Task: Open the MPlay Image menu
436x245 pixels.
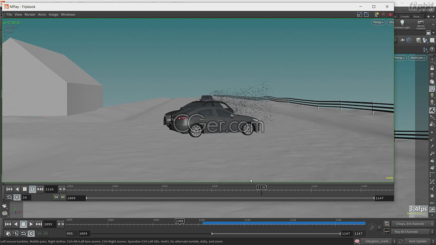Action: (54, 14)
